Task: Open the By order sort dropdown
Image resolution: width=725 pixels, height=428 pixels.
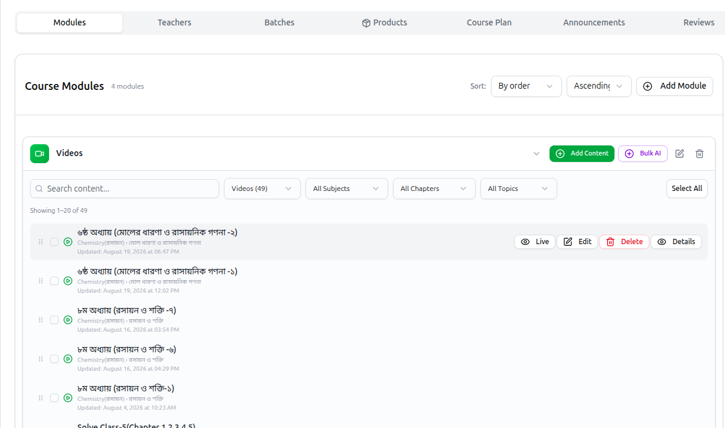Action: click(526, 86)
